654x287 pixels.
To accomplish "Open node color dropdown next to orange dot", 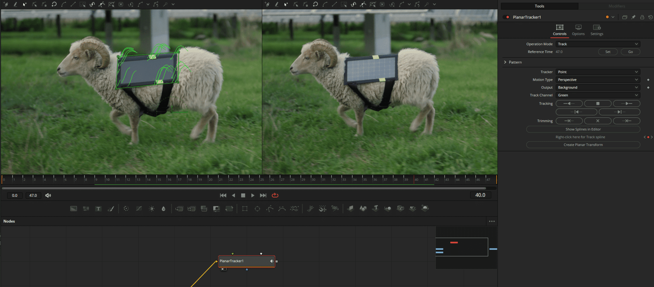I will [613, 17].
